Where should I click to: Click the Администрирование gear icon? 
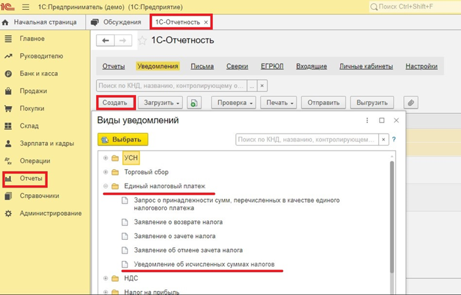coord(9,214)
